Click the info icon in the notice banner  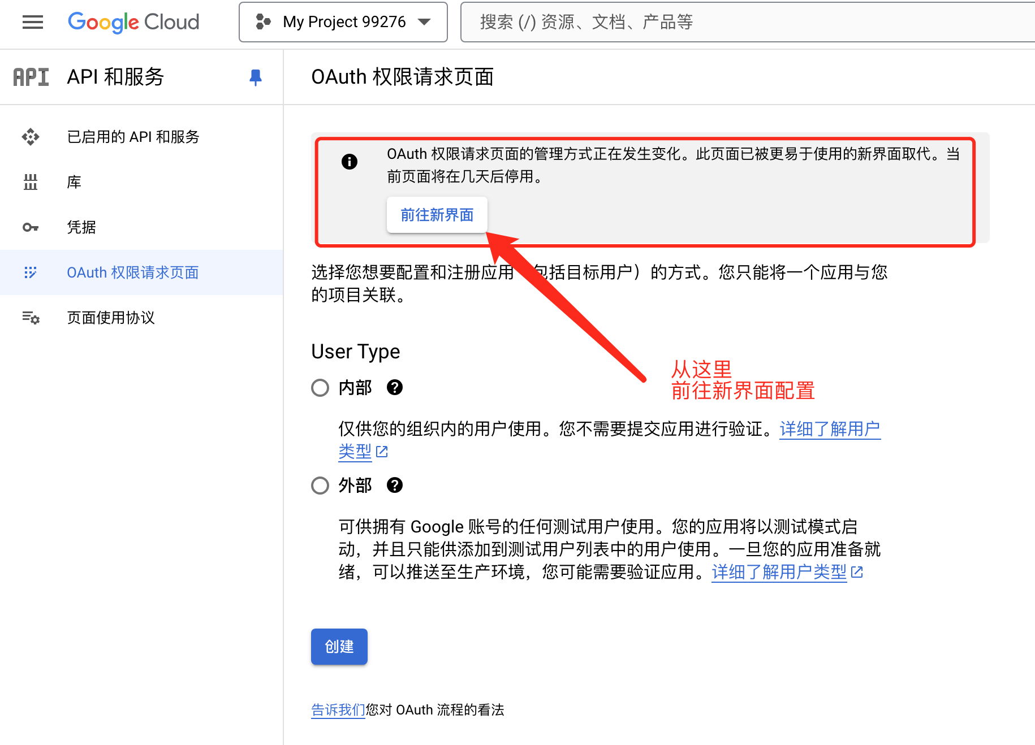coord(350,162)
